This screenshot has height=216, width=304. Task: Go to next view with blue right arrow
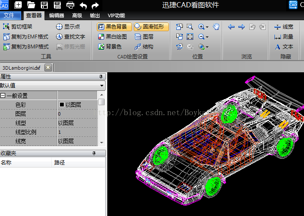pyautogui.click(x=241, y=27)
